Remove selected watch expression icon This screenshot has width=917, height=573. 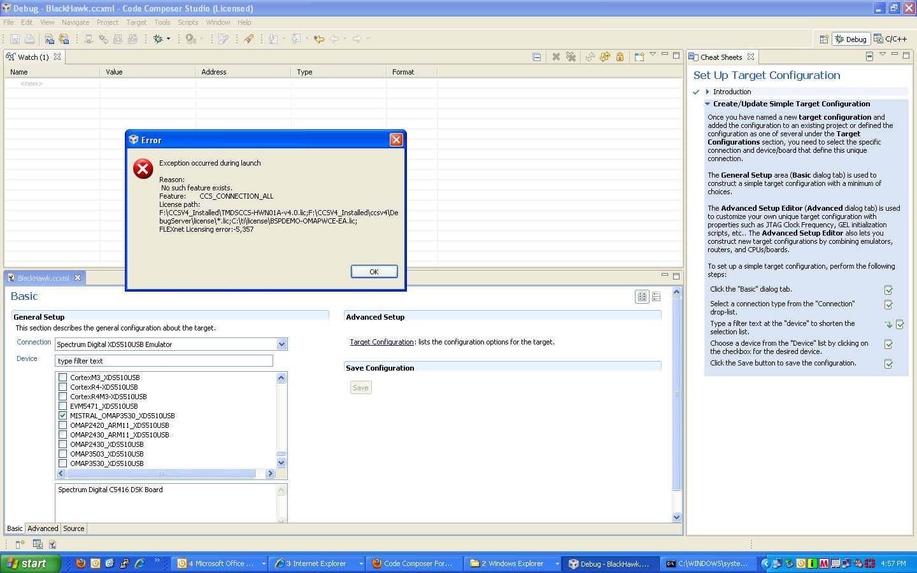click(x=556, y=57)
